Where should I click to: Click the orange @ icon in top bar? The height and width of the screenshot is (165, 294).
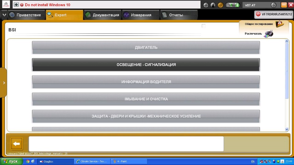click(x=220, y=5)
